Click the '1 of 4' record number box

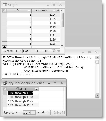point(29,112)
